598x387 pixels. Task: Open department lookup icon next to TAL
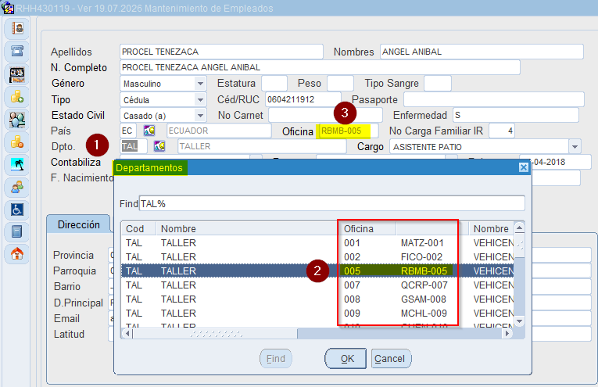[x=159, y=146]
